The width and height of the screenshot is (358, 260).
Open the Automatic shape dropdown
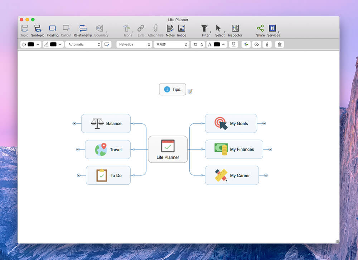pos(83,44)
